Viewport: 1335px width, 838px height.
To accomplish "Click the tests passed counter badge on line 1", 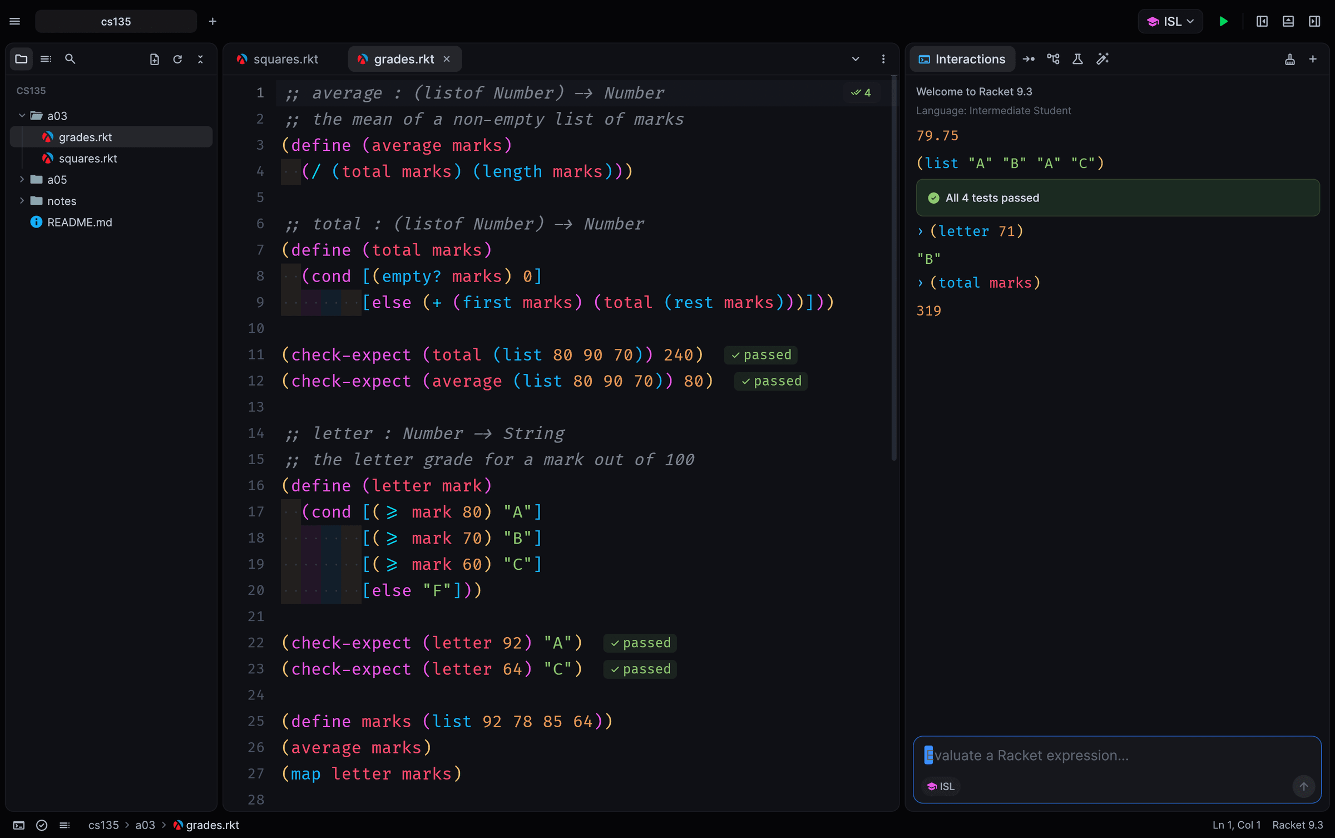I will (861, 93).
